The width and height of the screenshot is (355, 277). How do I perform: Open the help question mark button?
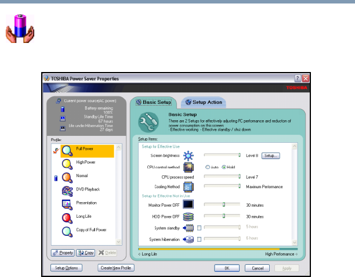298,78
